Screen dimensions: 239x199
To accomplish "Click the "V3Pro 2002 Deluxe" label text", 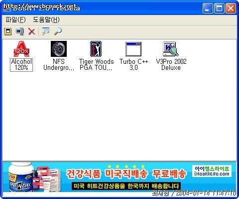I will (x=171, y=64).
